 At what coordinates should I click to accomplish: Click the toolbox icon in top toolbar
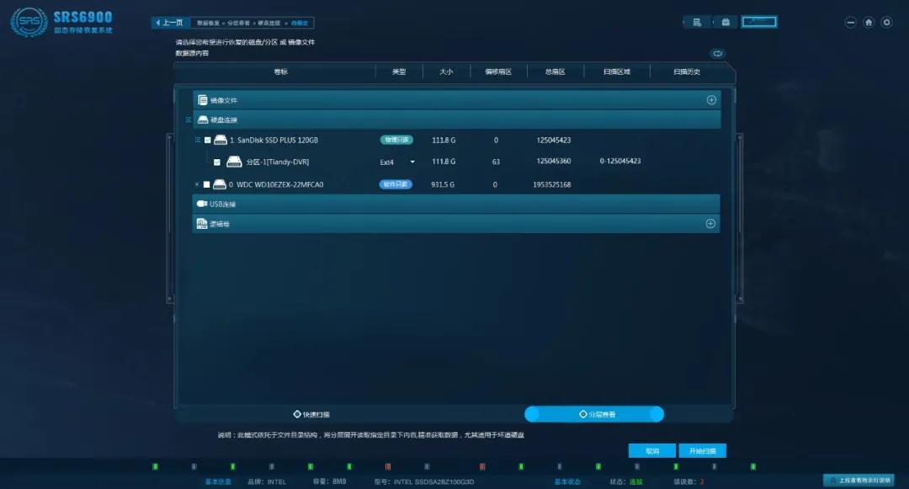(726, 22)
